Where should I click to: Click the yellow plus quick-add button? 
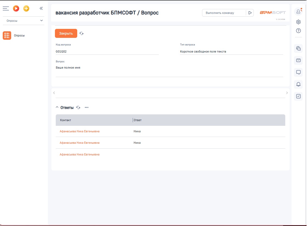coord(26,8)
